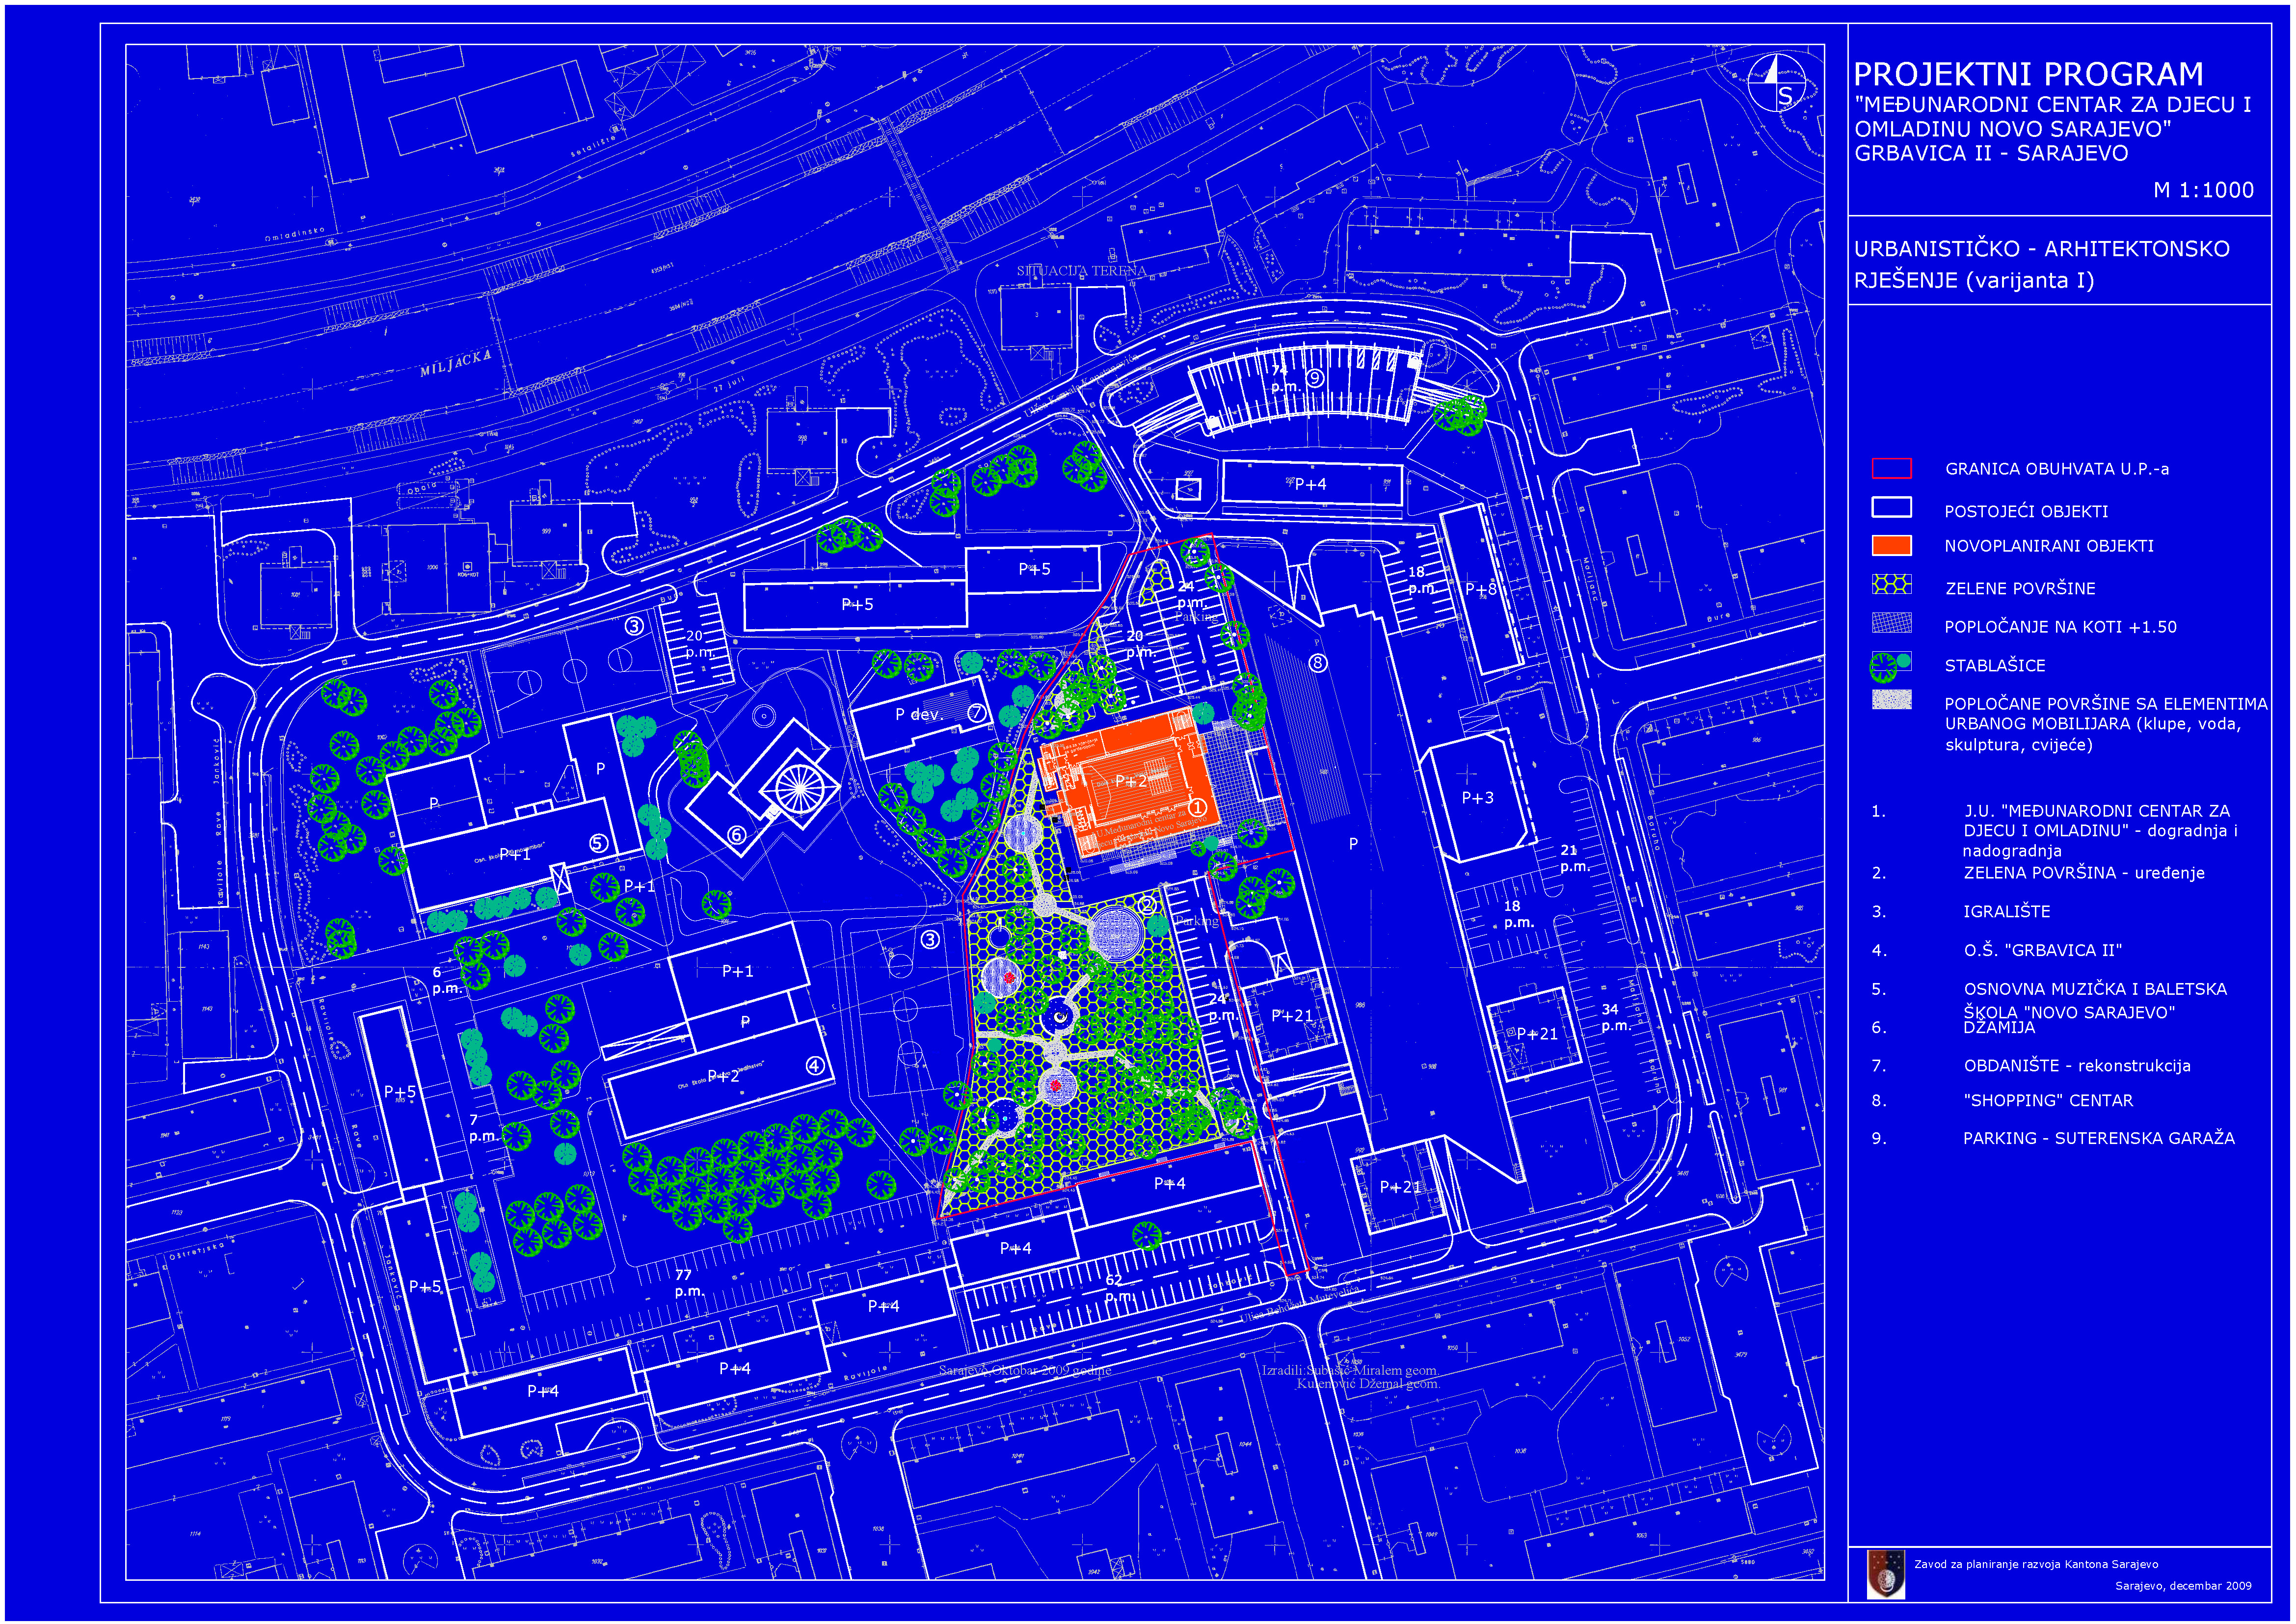Image resolution: width=2296 pixels, height=1624 pixels.
Task: Click the PROJEKTNI PROGRAM title text
Action: (x=2028, y=74)
